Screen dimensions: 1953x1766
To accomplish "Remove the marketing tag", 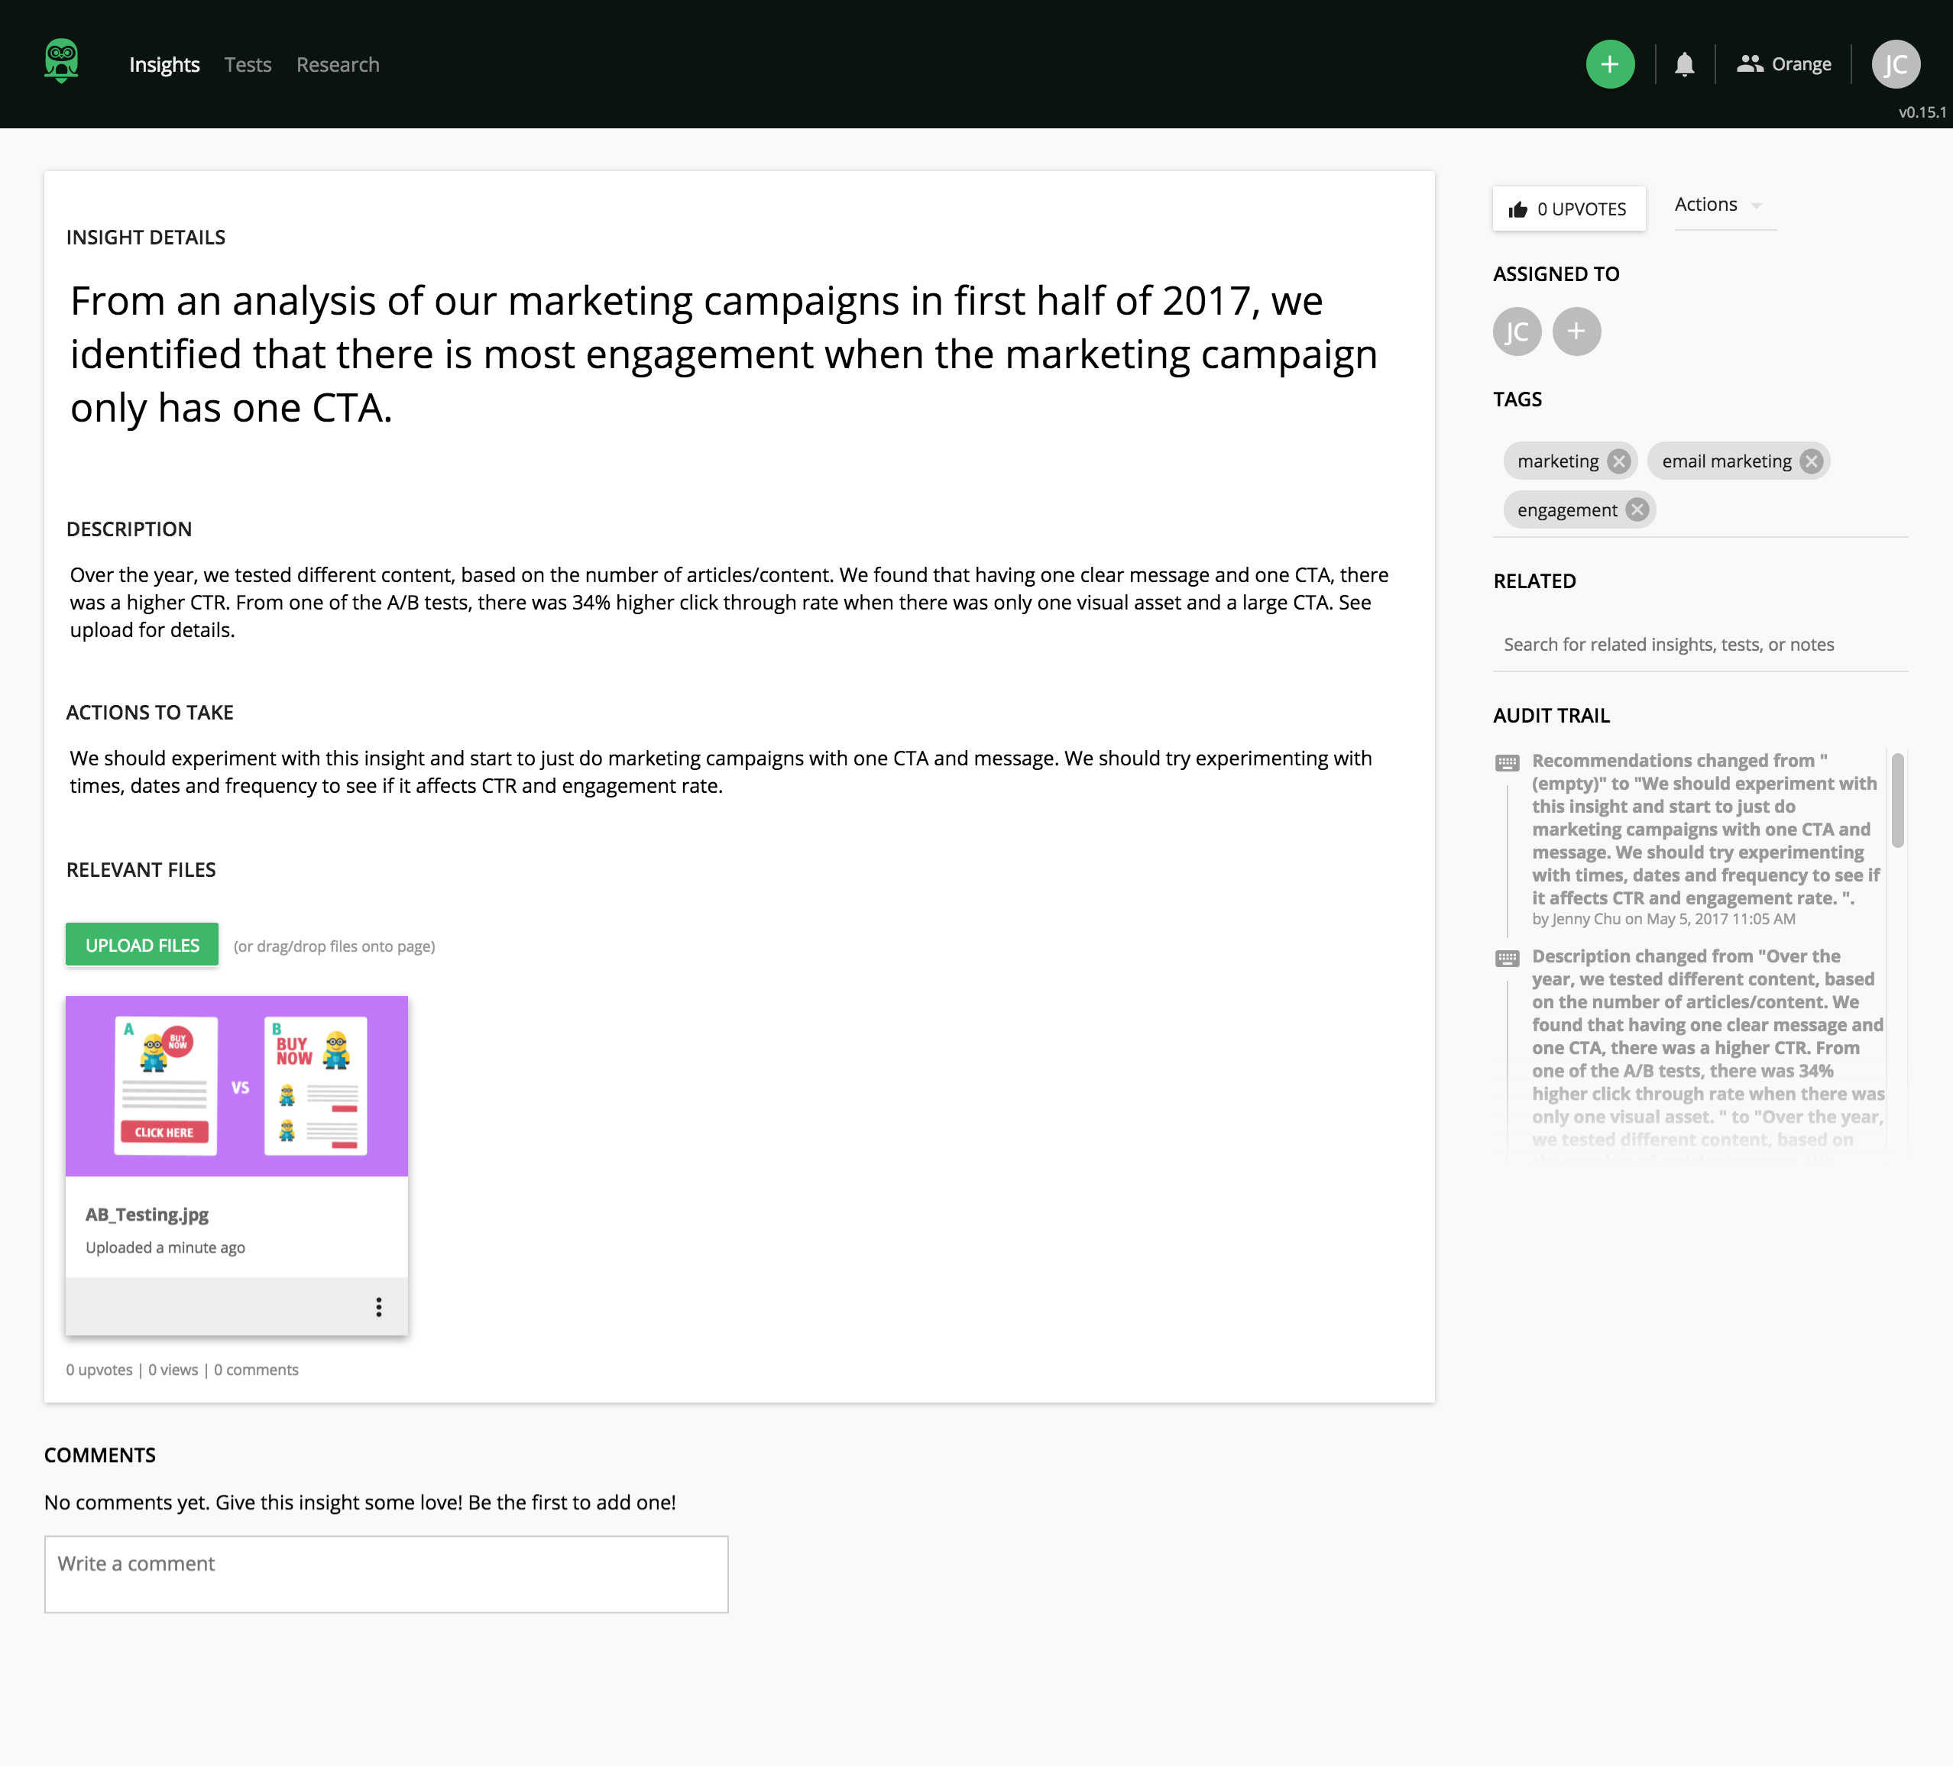I will [x=1619, y=462].
